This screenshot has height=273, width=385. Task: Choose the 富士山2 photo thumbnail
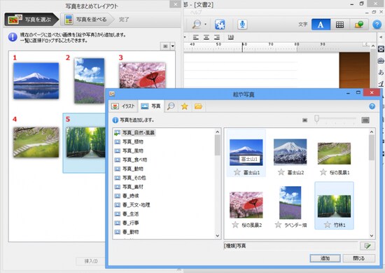click(290, 152)
